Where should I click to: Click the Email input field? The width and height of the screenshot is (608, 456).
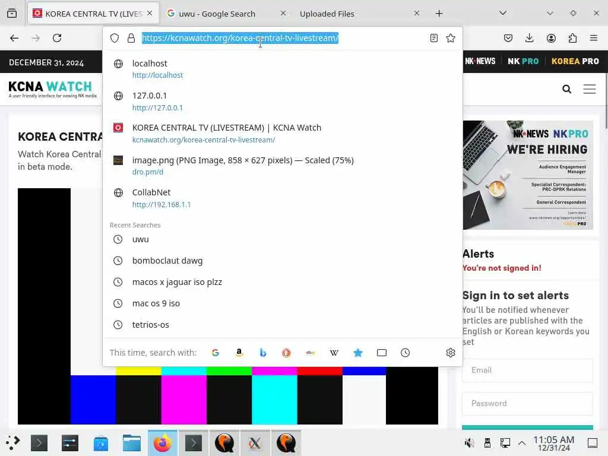coord(527,370)
